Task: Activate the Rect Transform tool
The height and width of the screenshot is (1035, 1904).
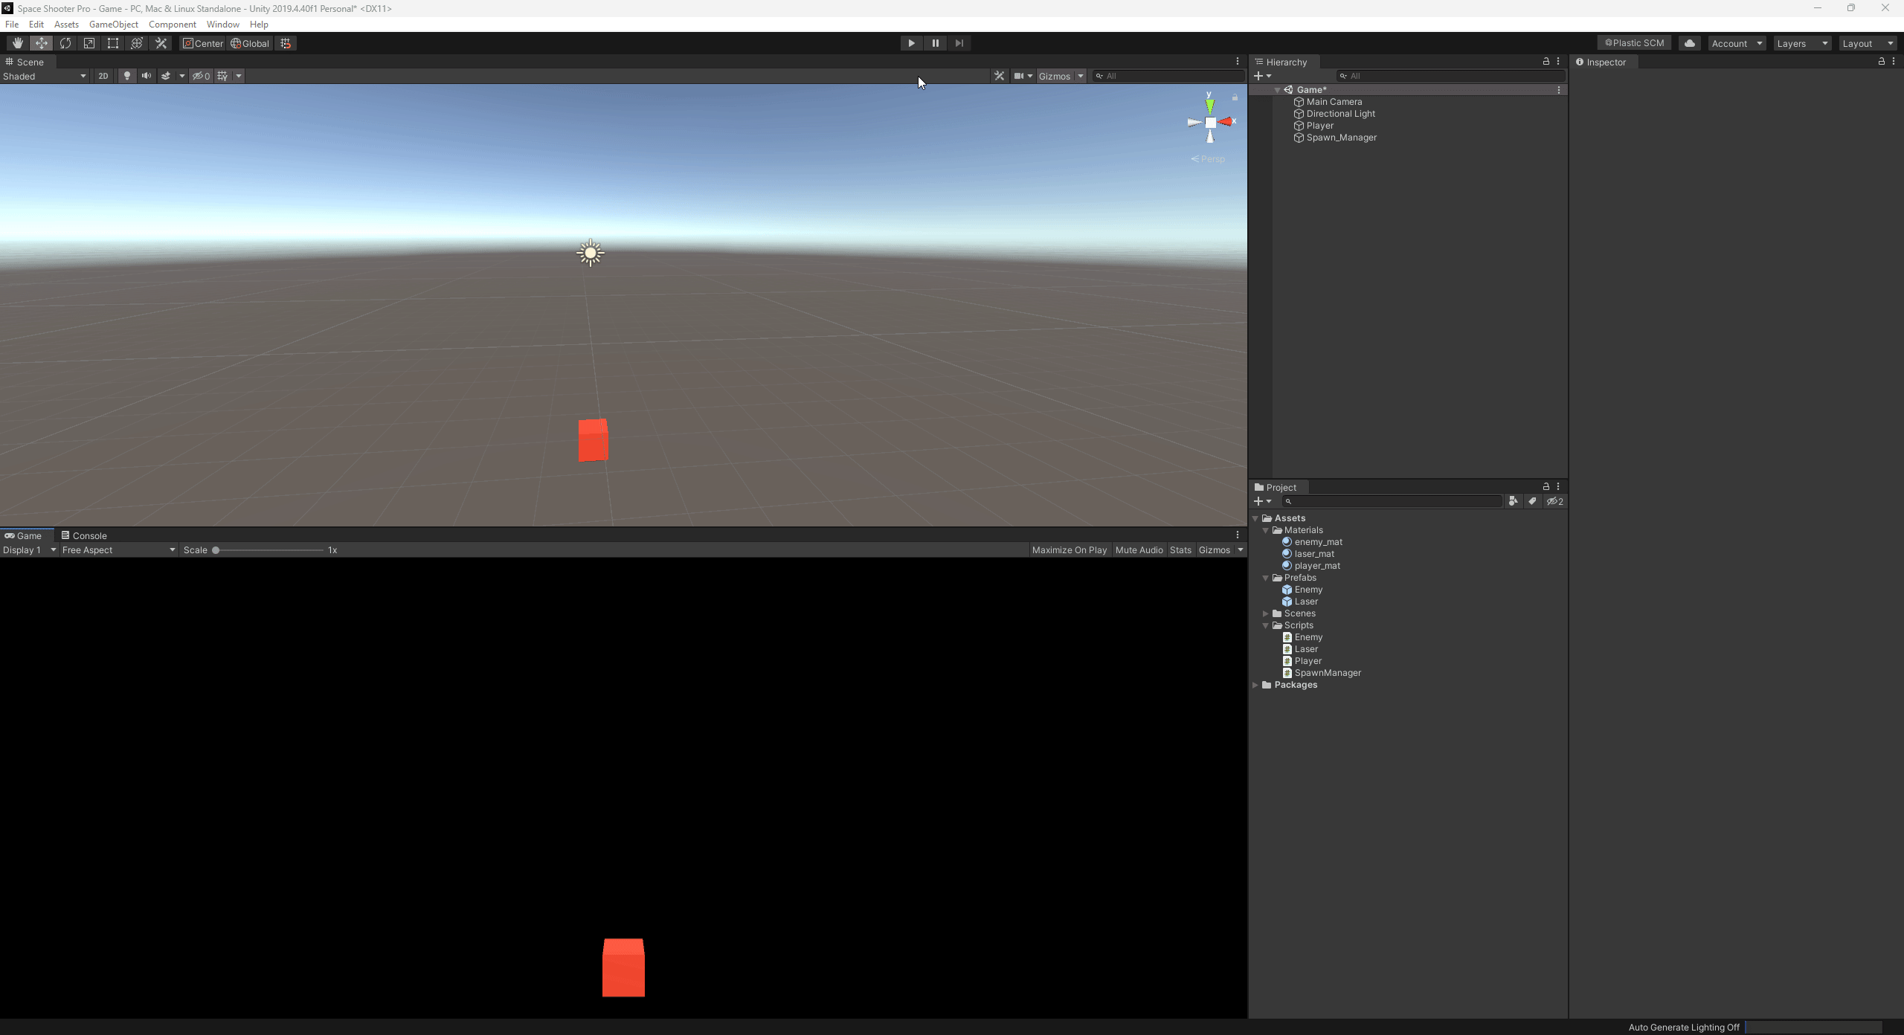Action: [x=113, y=43]
